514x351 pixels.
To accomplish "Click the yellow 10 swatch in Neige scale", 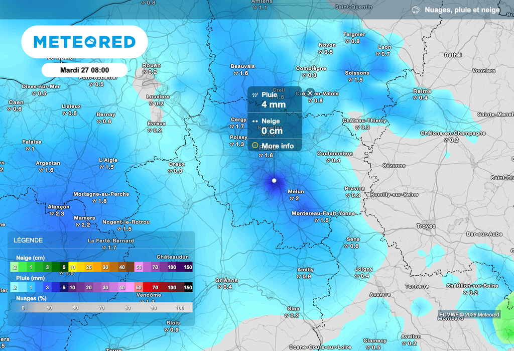I will [73, 268].
